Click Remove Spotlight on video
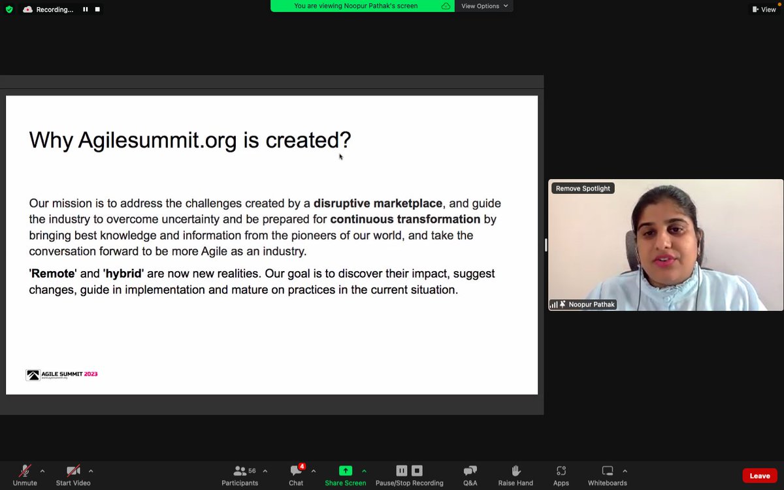Viewport: 784px width, 490px height. coord(583,188)
